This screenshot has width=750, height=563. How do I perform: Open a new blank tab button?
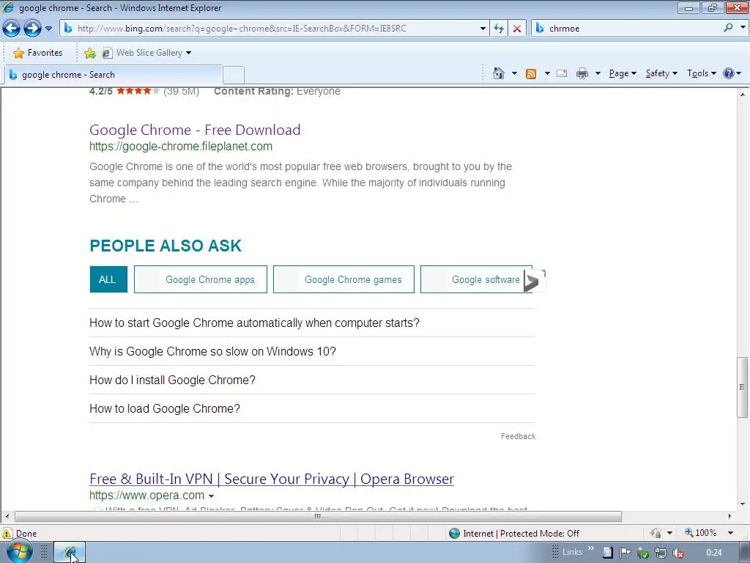(234, 76)
